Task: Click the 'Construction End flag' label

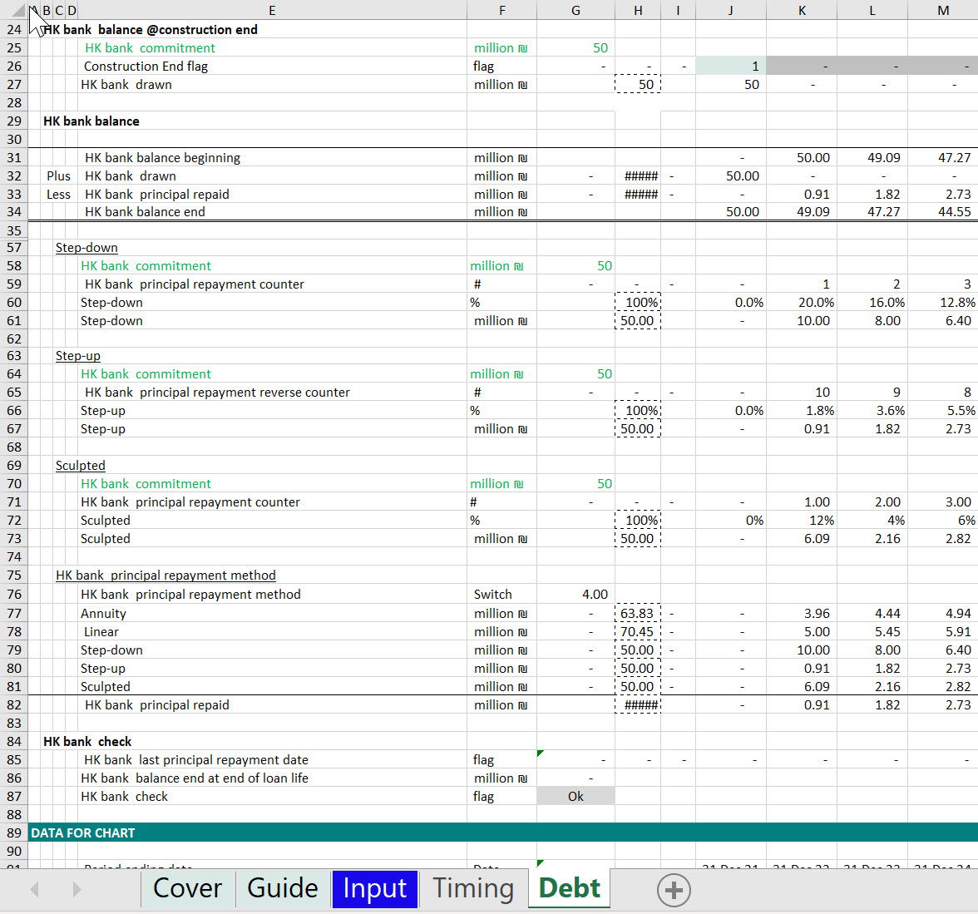Action: tap(146, 67)
